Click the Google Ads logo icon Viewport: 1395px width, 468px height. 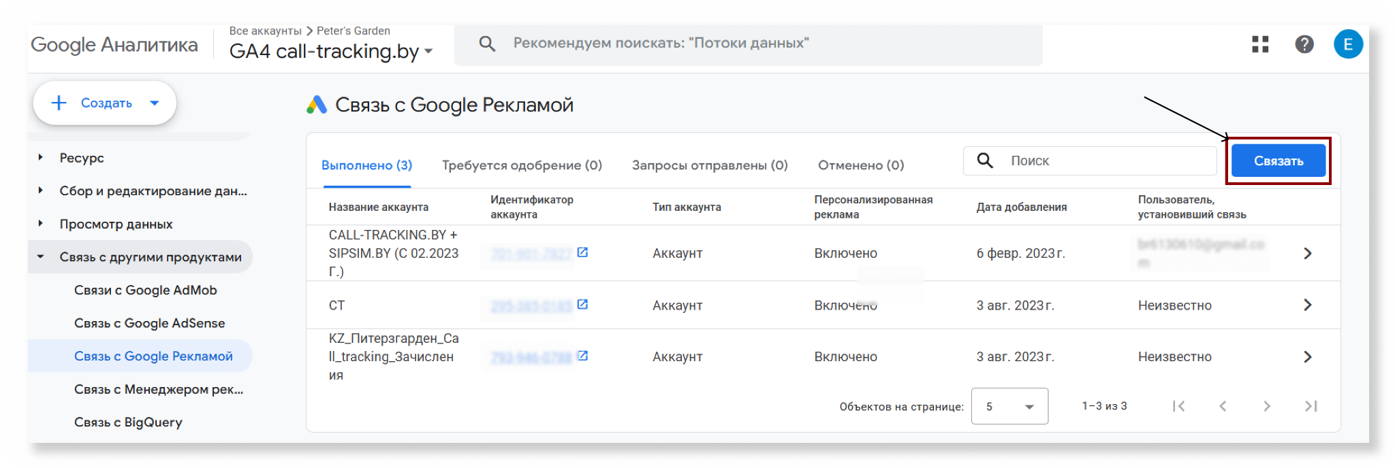(317, 105)
